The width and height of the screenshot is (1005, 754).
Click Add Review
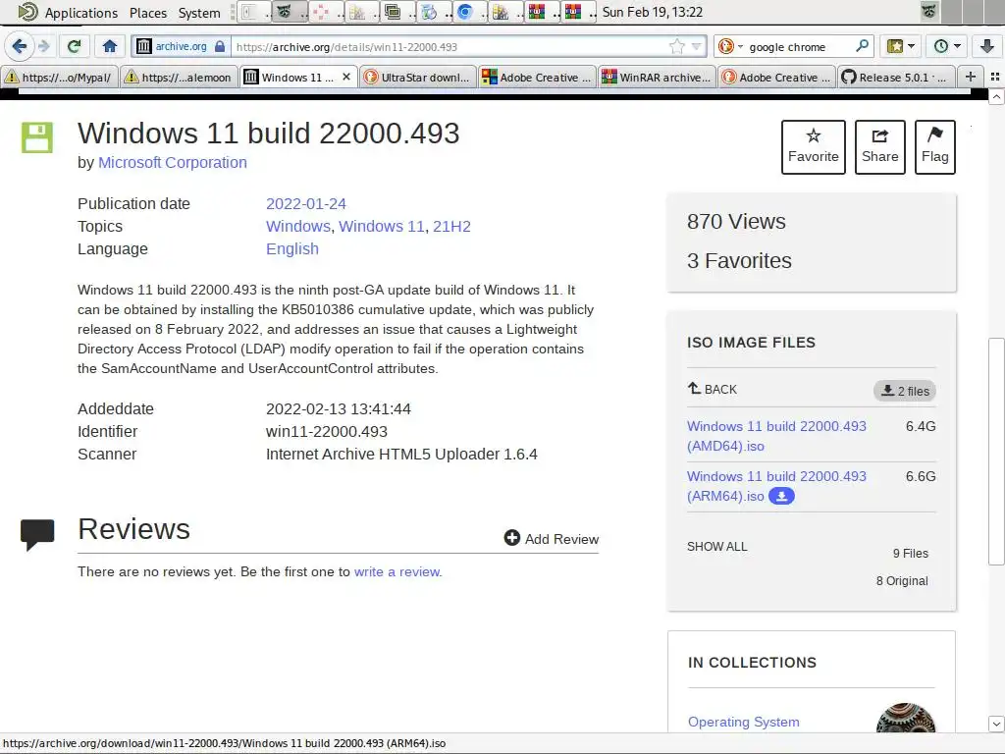point(552,539)
